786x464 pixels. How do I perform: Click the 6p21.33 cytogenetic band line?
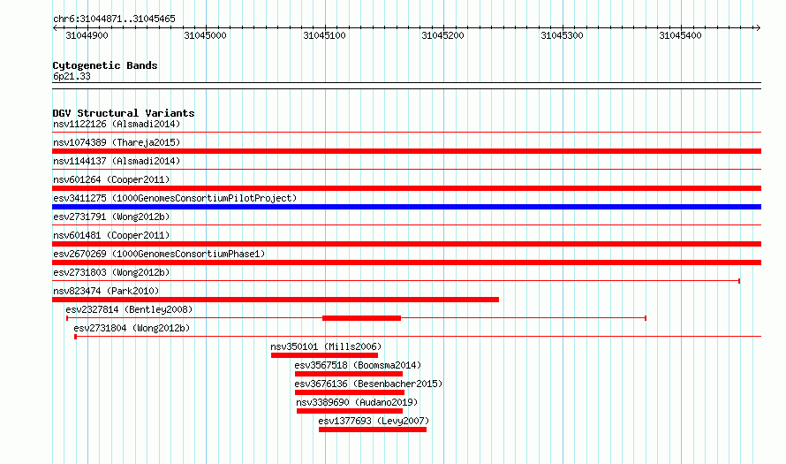click(406, 86)
